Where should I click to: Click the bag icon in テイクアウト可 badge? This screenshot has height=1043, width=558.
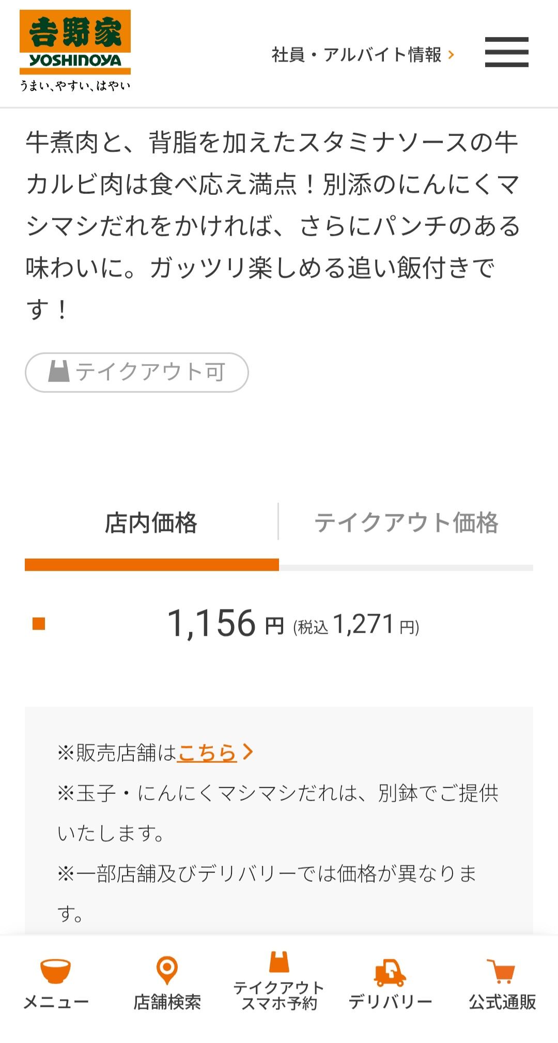tap(58, 371)
